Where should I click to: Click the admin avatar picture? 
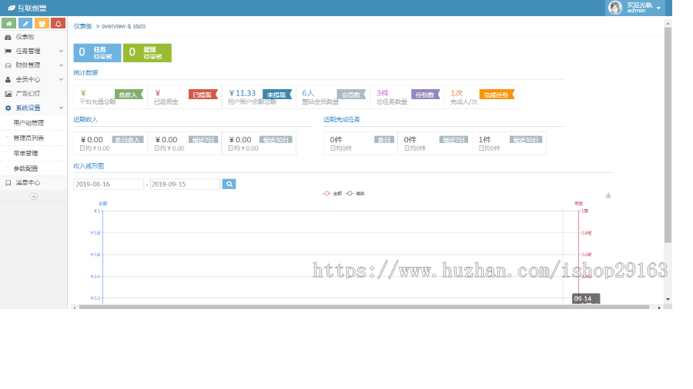(x=615, y=8)
